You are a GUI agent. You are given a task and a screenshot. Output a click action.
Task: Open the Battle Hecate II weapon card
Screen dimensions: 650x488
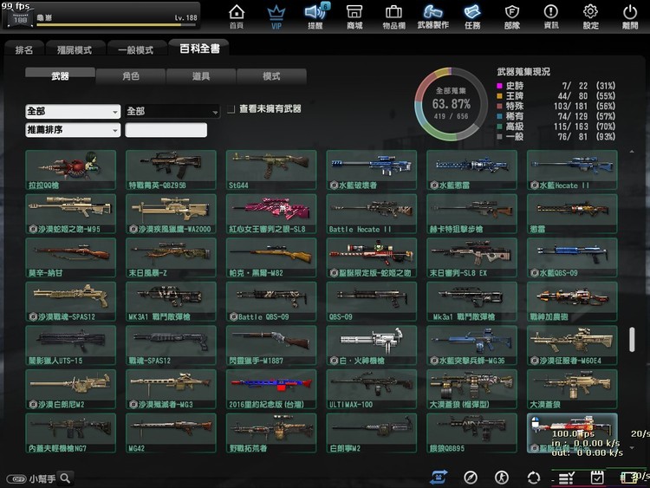[372, 214]
